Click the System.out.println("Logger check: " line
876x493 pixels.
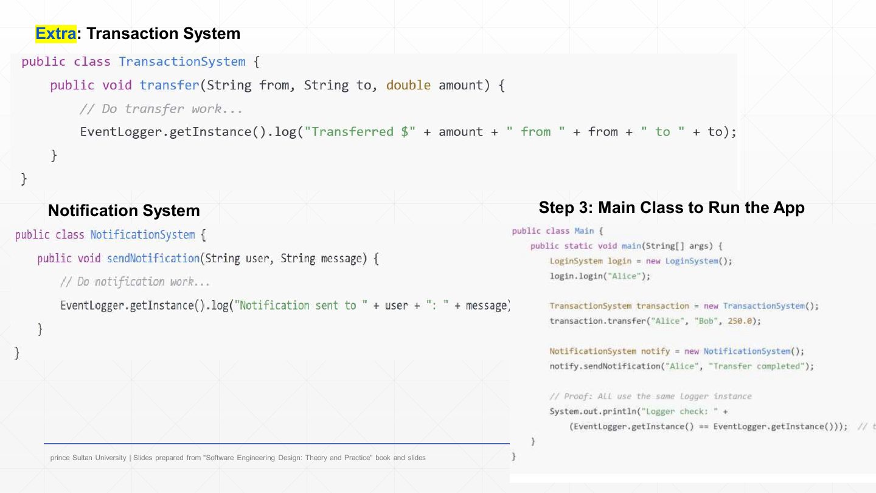tap(639, 411)
